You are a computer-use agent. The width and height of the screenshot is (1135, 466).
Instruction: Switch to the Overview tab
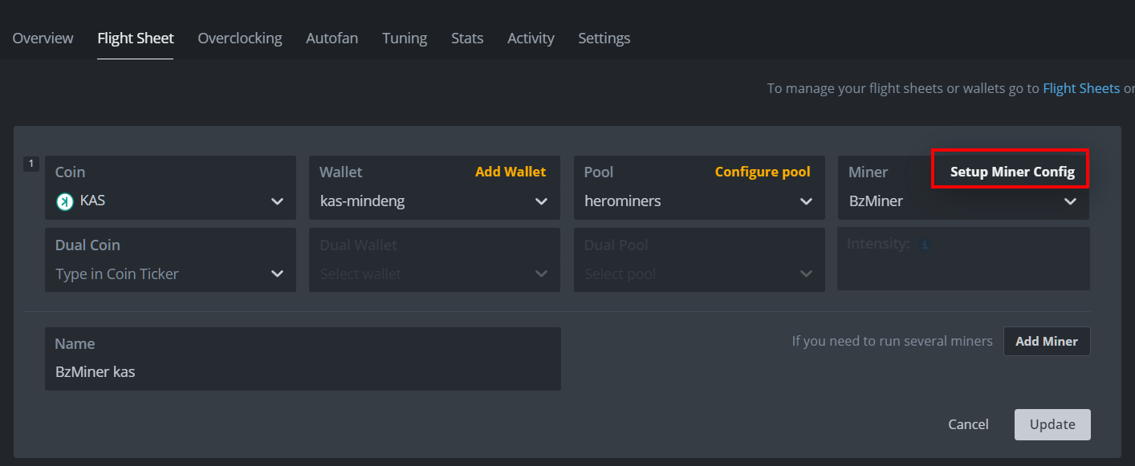(43, 38)
